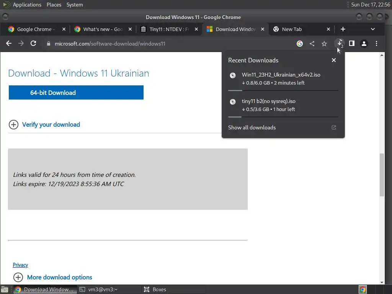Share this page using the share icon
This screenshot has width=392, height=294.
(312, 44)
